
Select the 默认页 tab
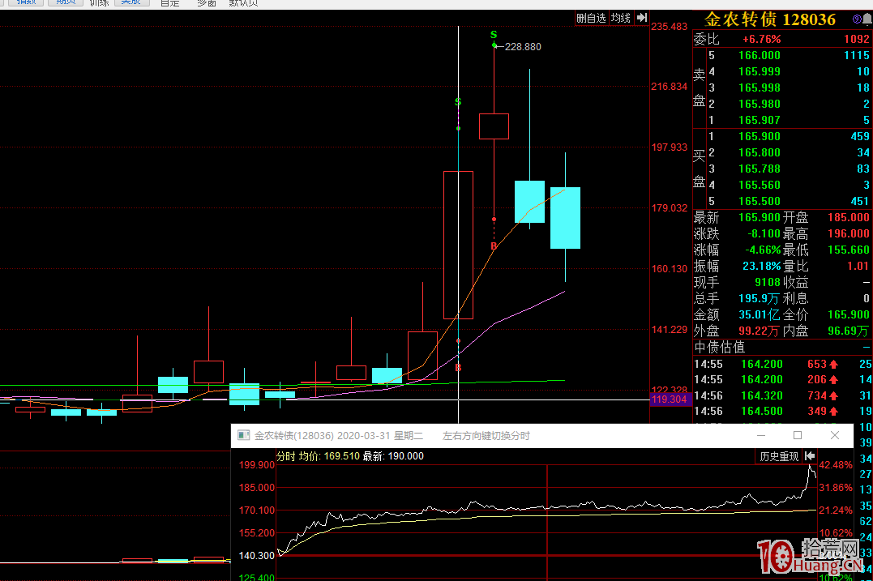(x=243, y=2)
